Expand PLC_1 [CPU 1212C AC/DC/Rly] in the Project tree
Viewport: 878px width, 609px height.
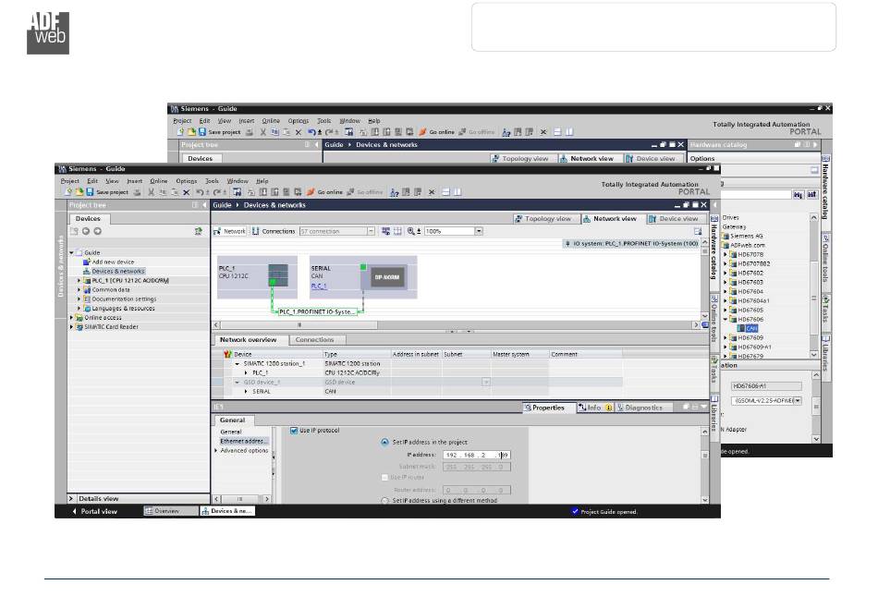[x=79, y=280]
